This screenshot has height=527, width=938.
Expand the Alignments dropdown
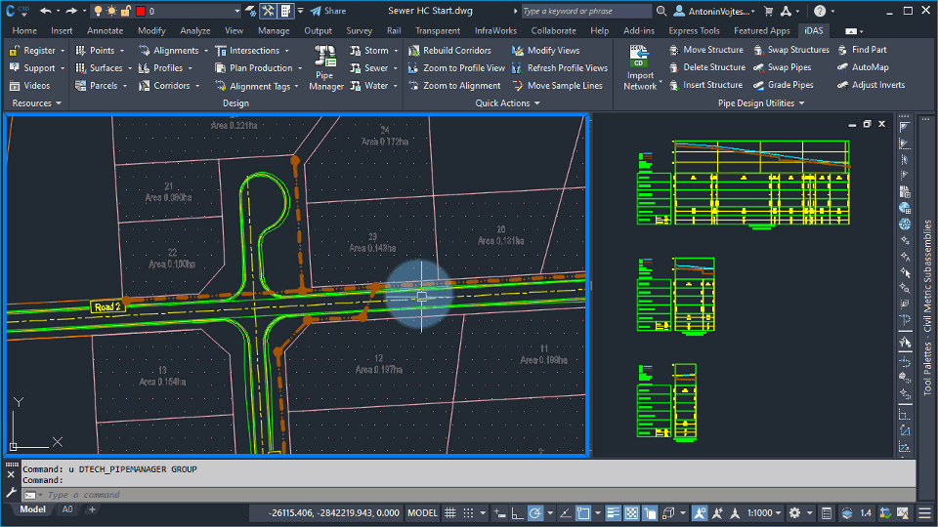[x=206, y=51]
